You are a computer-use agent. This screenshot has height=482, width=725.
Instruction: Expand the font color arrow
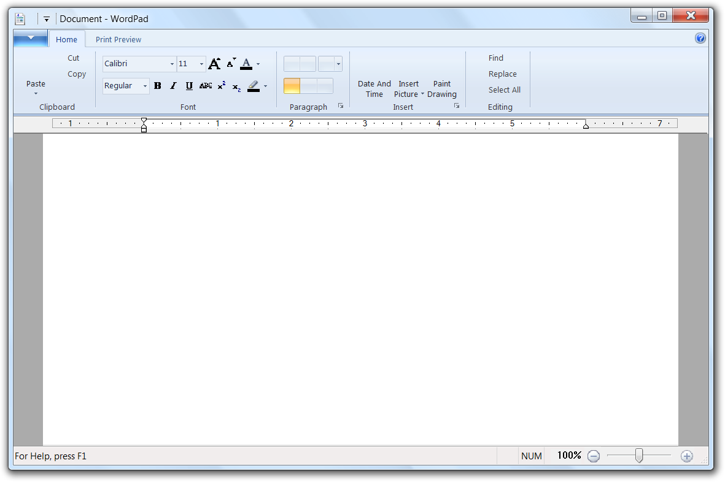click(258, 64)
